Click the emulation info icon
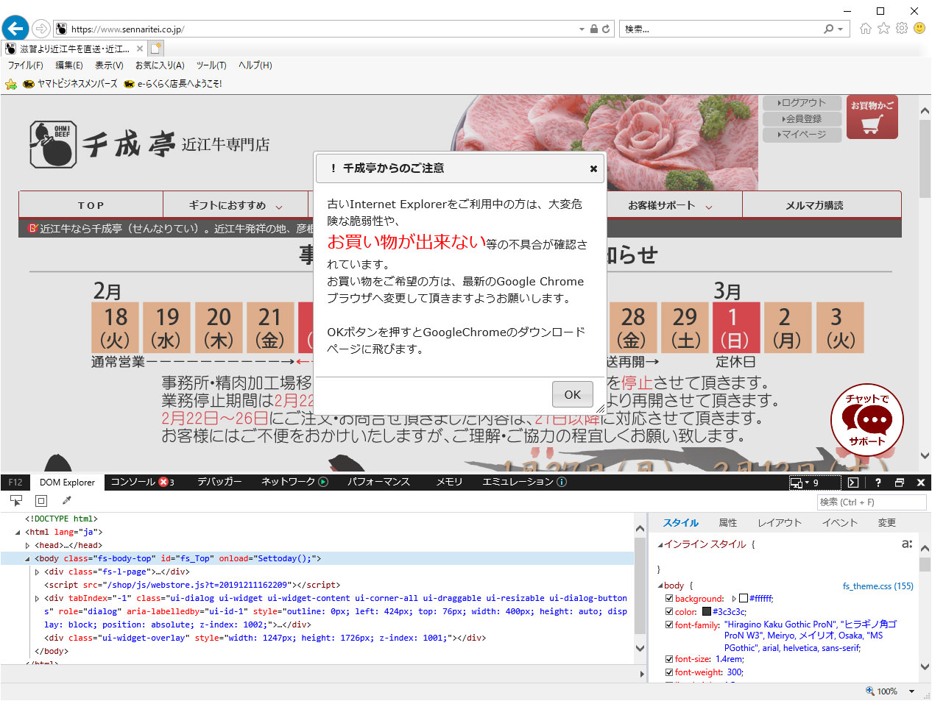The width and height of the screenshot is (932, 701). (x=562, y=482)
